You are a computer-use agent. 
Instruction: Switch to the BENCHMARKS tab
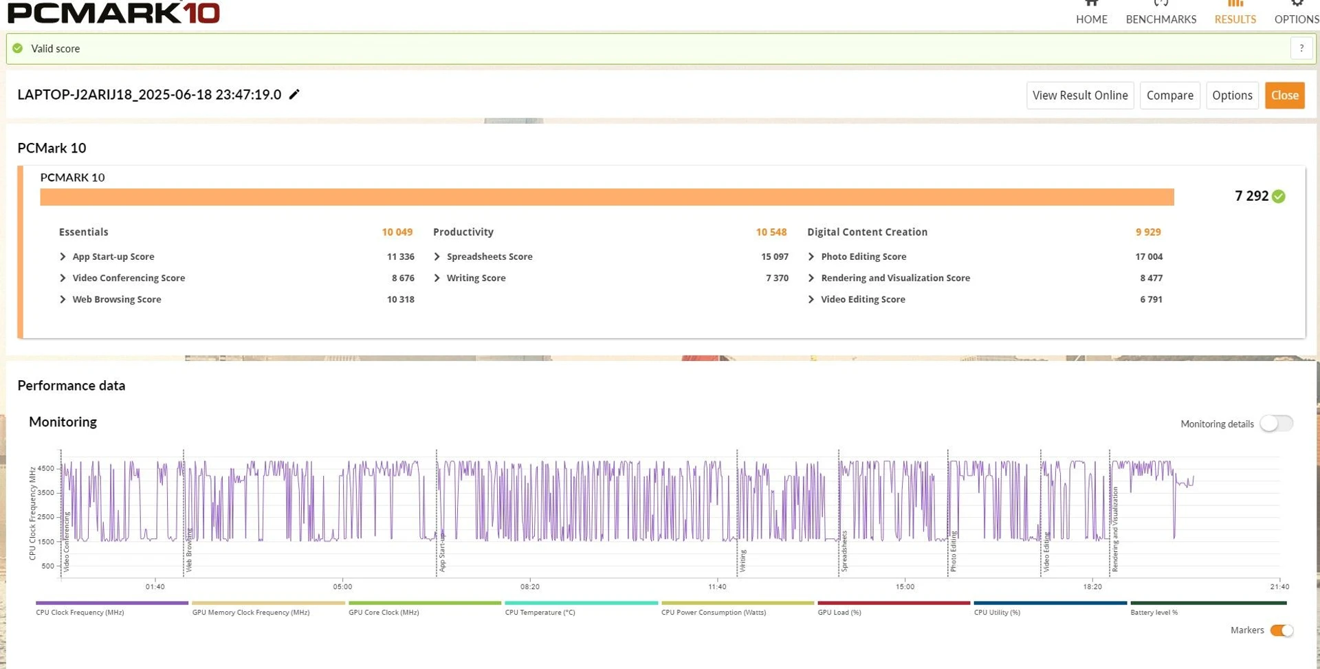pos(1160,13)
